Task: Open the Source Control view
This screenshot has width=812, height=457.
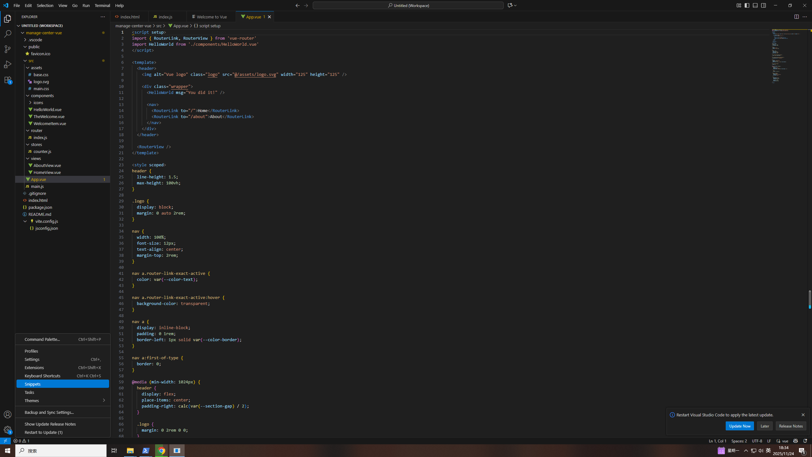Action: (8, 49)
